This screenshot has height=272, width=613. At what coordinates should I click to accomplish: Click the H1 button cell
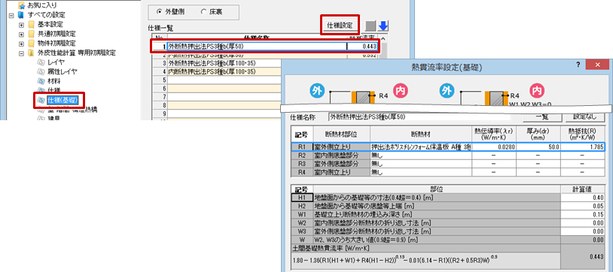301,198
